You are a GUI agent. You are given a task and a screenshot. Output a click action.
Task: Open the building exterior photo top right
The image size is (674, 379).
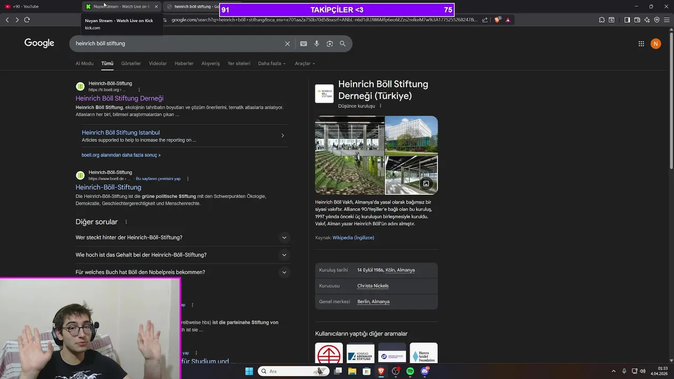tap(411, 135)
